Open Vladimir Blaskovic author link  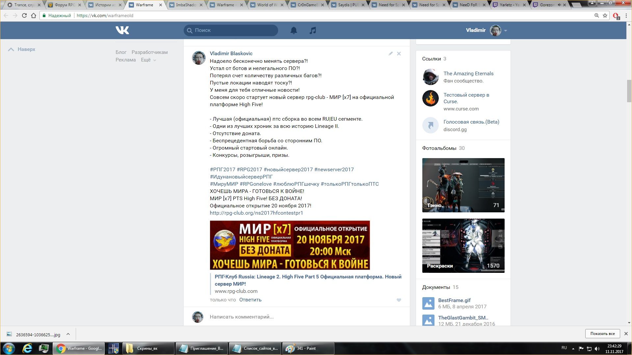(231, 54)
